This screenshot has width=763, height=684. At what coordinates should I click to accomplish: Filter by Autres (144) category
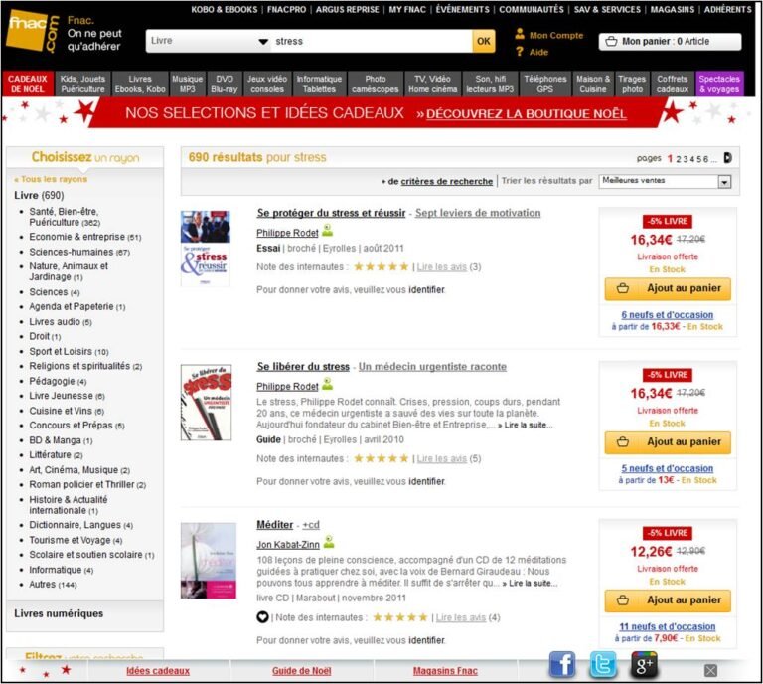click(53, 585)
